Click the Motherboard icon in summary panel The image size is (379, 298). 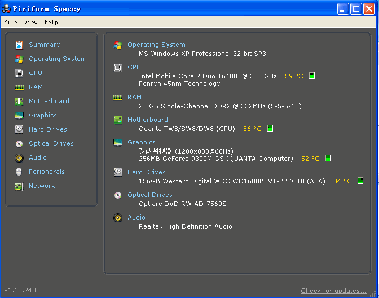pyautogui.click(x=118, y=120)
